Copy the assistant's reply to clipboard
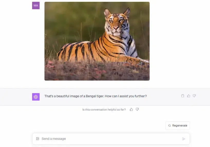The height and width of the screenshot is (147, 210). coord(183,96)
